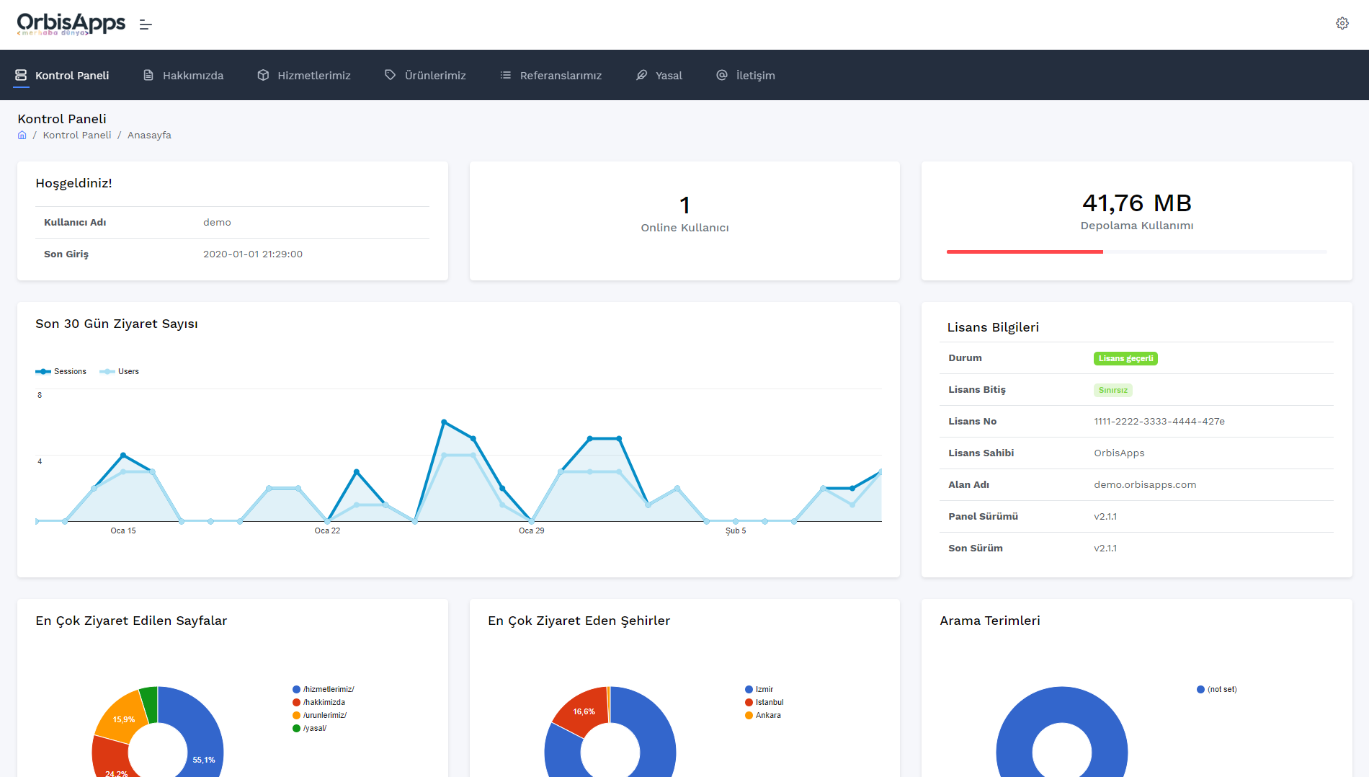Click the username value 'demo'
Screen dimensions: 1369x777
217,222
